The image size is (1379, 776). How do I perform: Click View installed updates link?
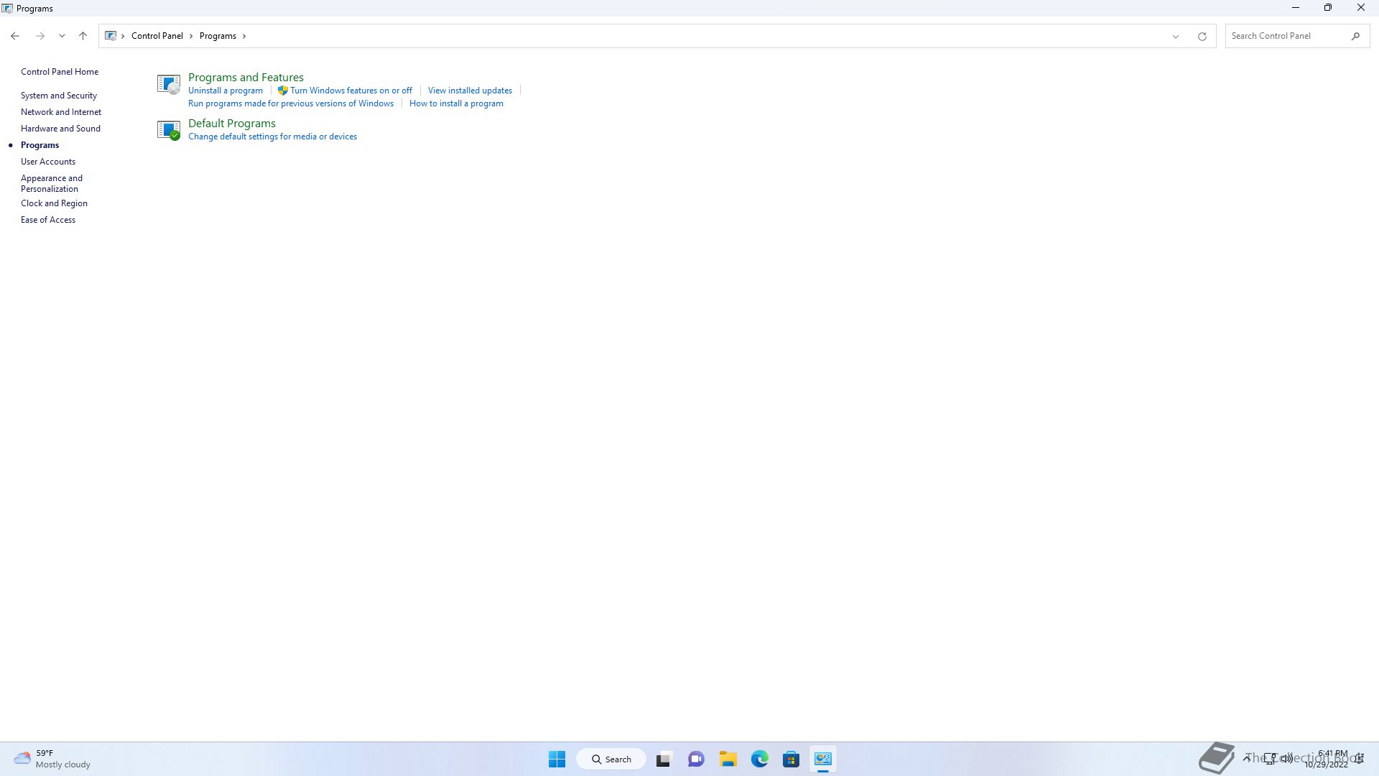[470, 91]
